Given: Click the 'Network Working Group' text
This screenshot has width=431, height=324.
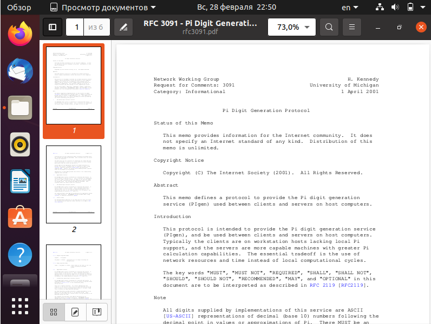Looking at the screenshot, I should pos(186,79).
